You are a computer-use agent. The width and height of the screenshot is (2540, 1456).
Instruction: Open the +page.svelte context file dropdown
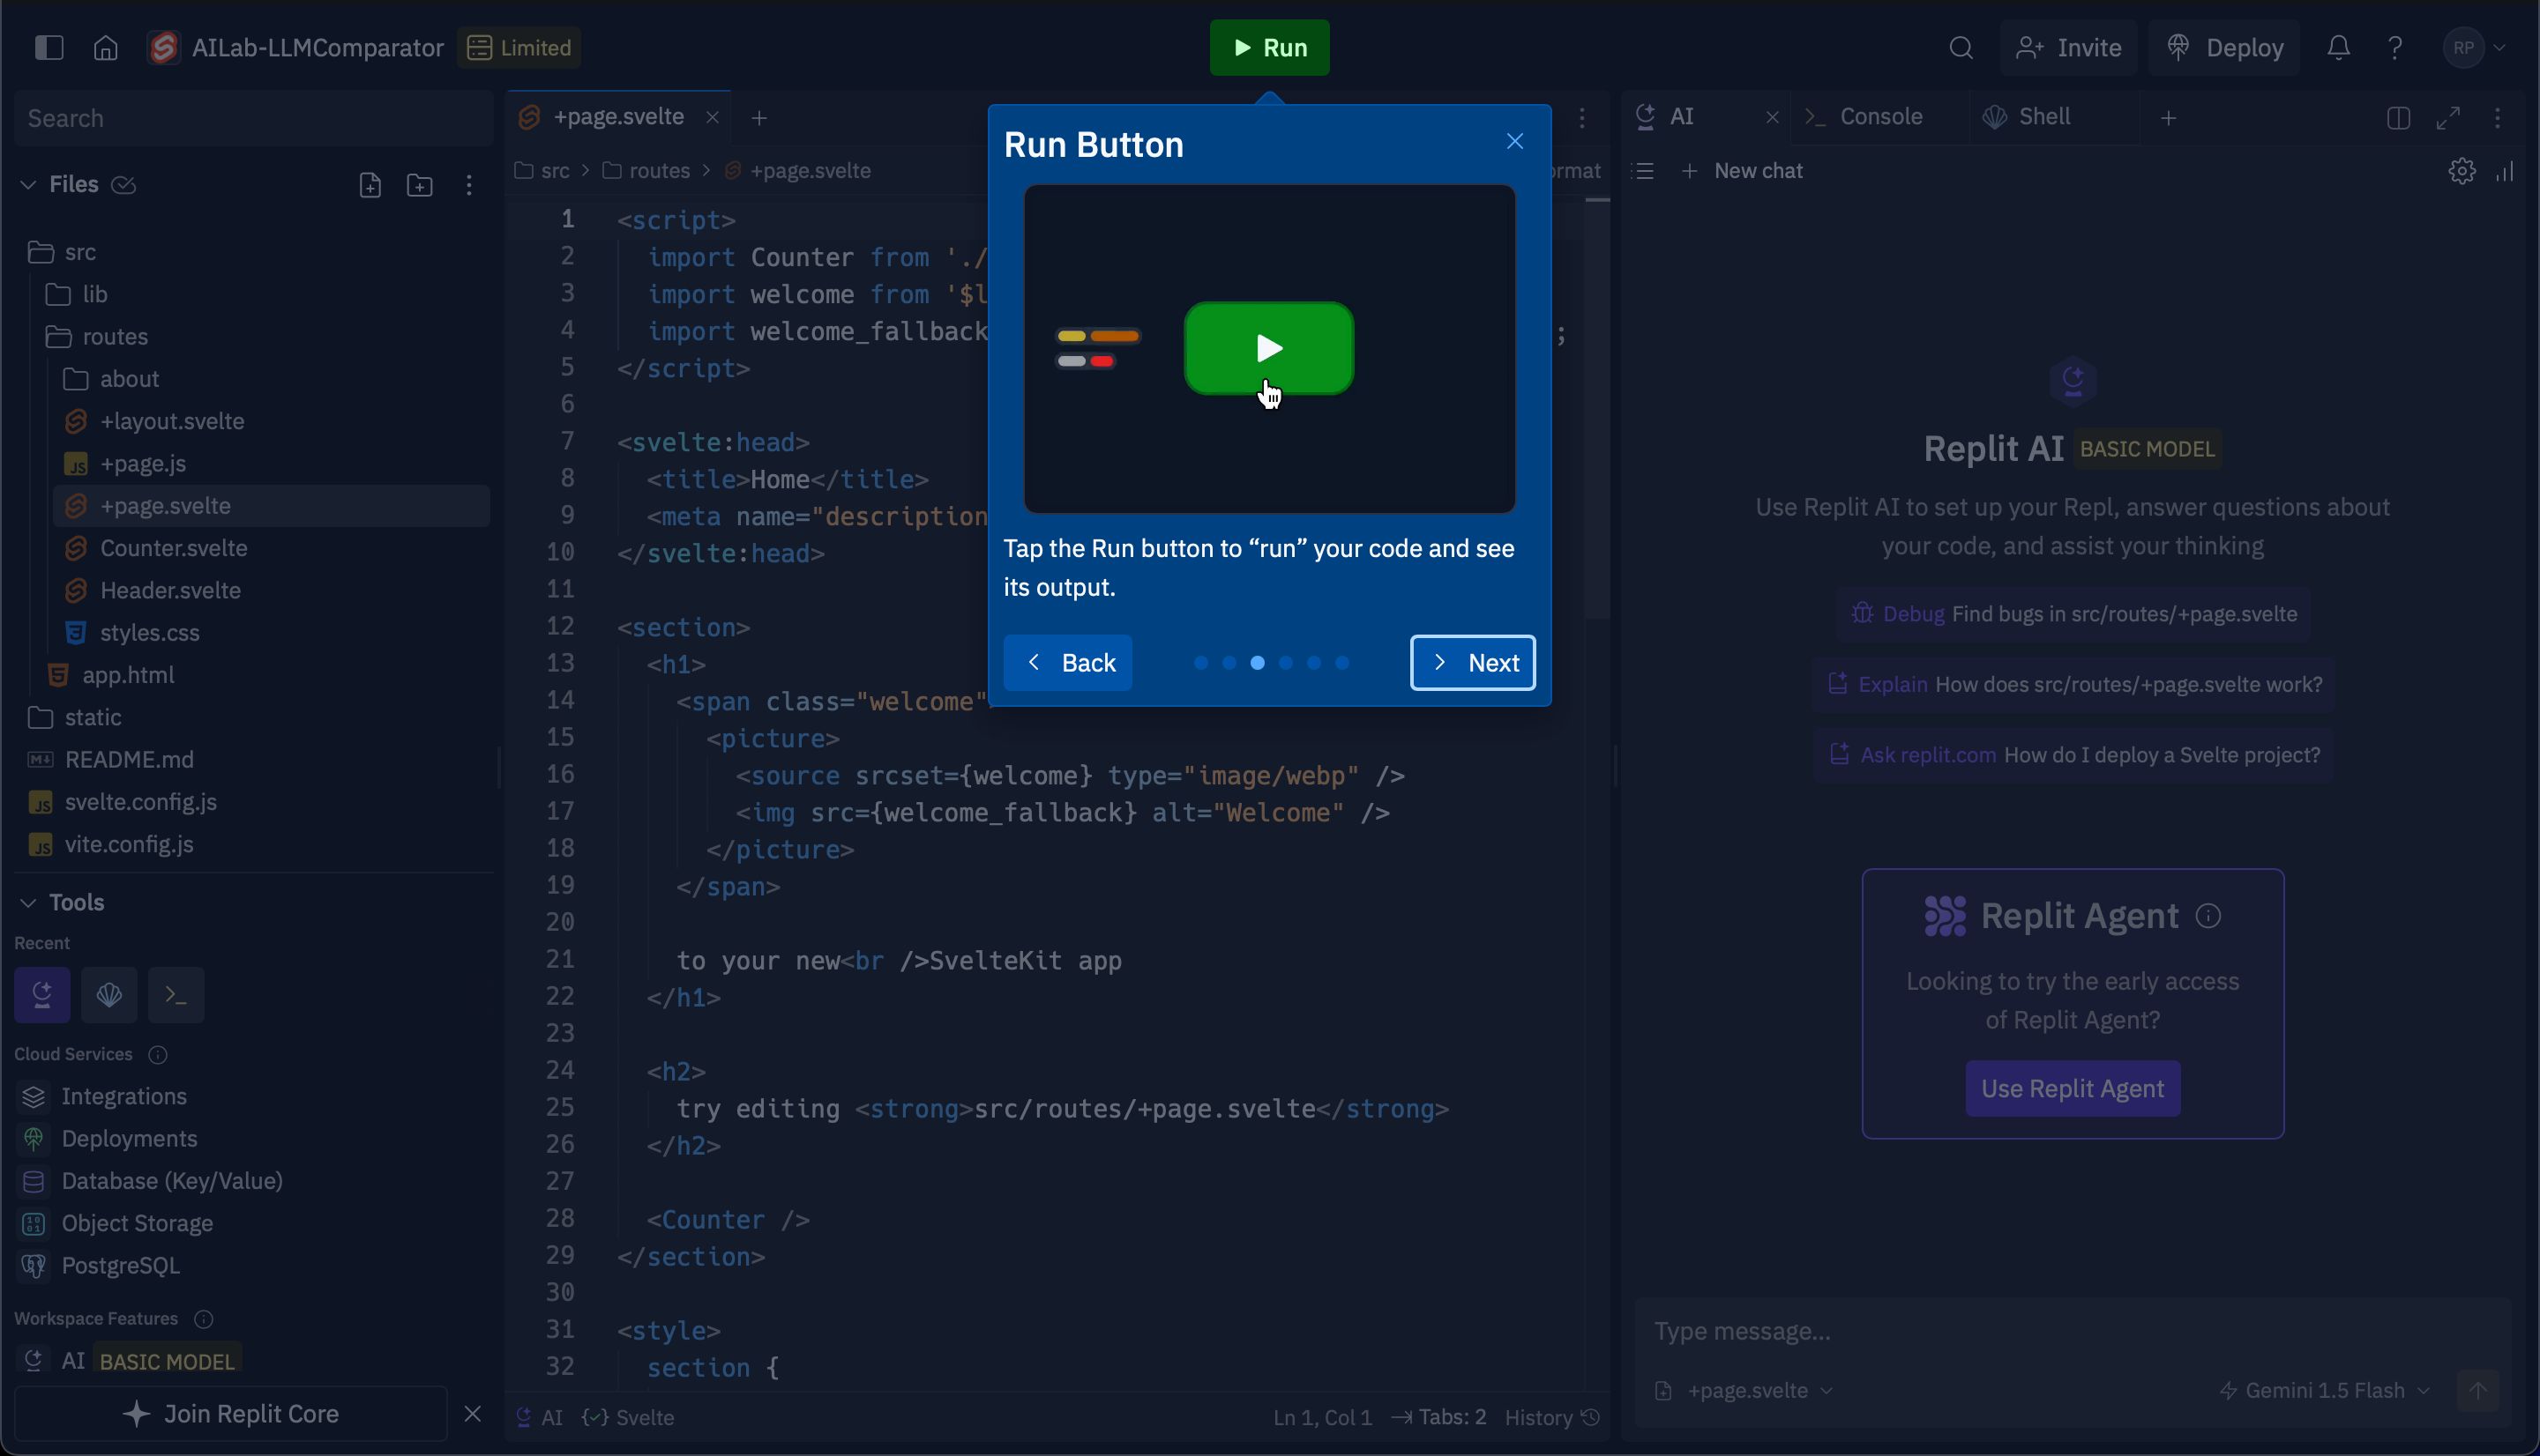point(1744,1390)
